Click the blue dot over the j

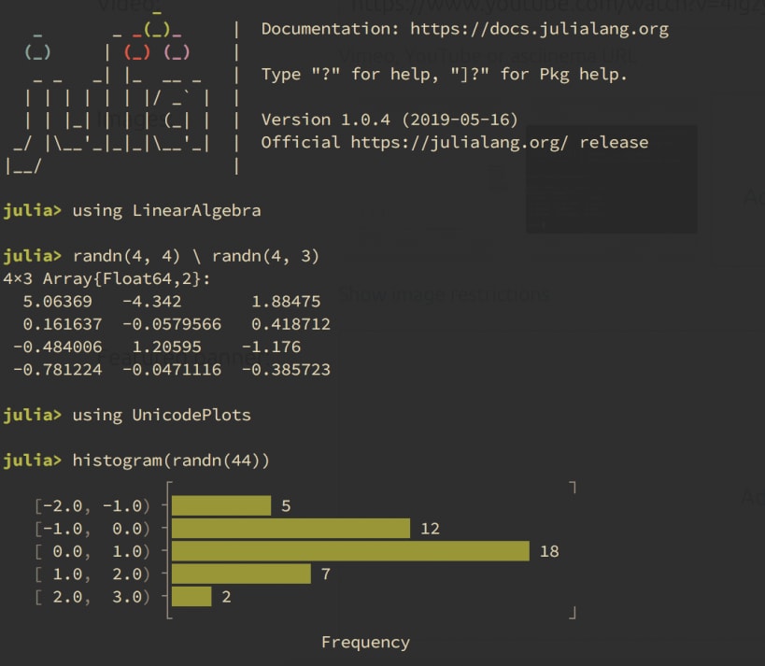[37, 51]
